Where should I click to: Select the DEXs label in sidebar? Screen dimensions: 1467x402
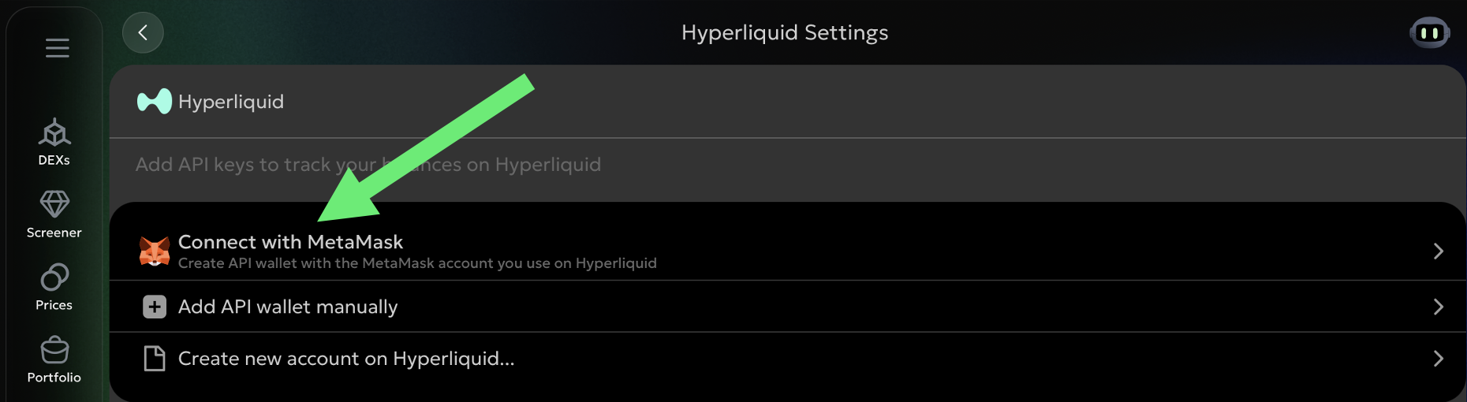pyautogui.click(x=54, y=160)
